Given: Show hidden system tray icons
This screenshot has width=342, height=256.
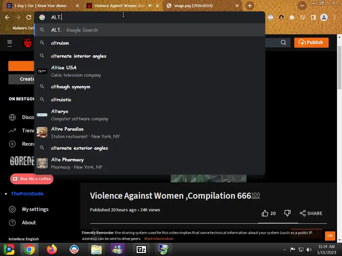Looking at the screenshot, I should [x=285, y=250].
